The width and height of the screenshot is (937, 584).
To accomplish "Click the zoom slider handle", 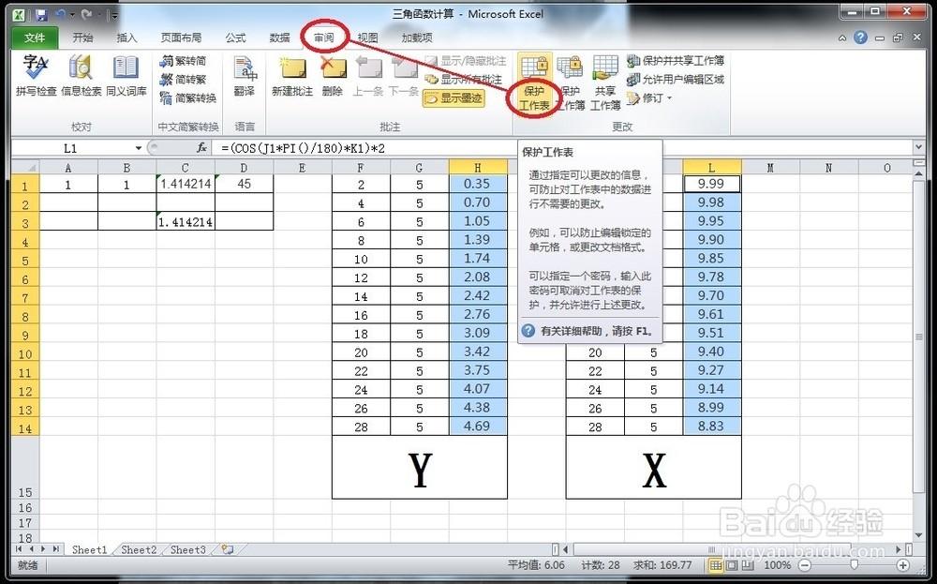I will coord(854,565).
